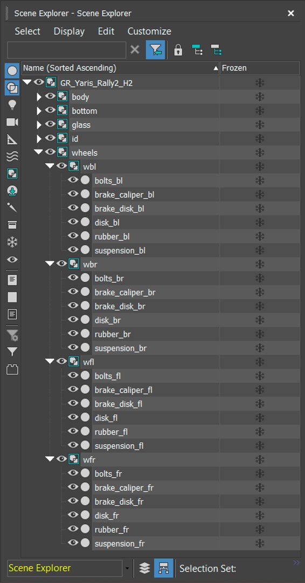Collapse the wbr wheel group
The width and height of the screenshot is (305, 583).
(x=50, y=263)
